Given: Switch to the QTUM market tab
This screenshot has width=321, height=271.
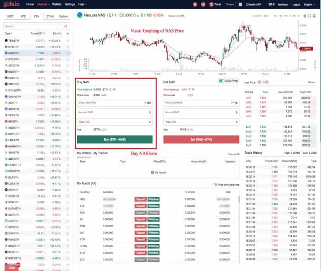Looking at the screenshot, I should click(50, 16).
